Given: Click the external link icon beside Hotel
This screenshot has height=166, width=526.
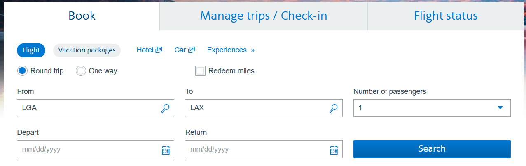Looking at the screenshot, I should click(159, 50).
